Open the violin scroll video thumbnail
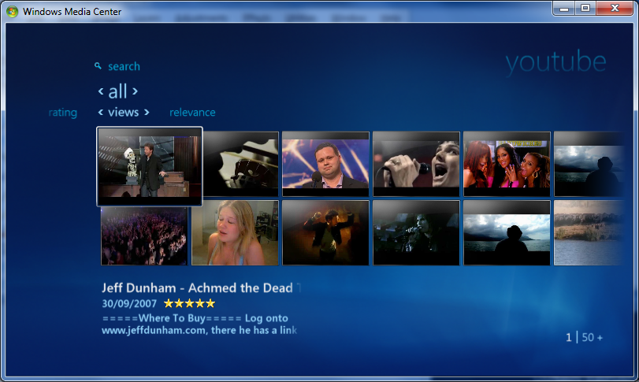 (241, 164)
